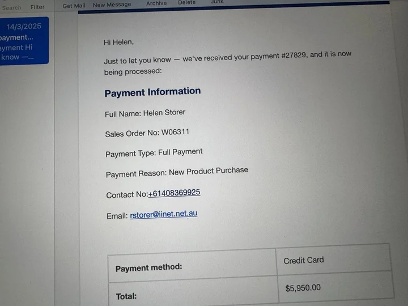Click the Hi Helen greeting text
408x306 pixels.
point(118,42)
